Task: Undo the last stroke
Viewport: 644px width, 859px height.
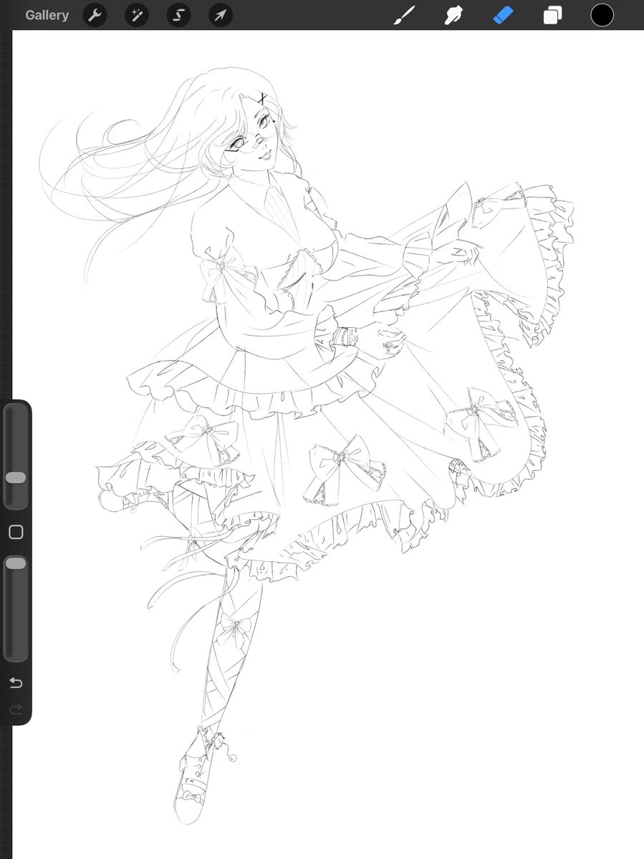Action: click(16, 683)
